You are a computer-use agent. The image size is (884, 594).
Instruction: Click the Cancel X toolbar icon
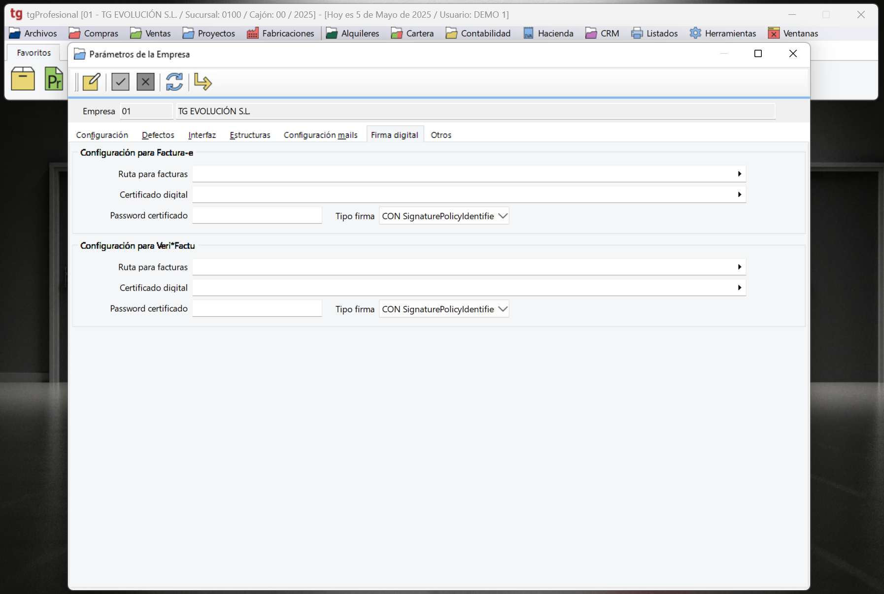click(145, 82)
